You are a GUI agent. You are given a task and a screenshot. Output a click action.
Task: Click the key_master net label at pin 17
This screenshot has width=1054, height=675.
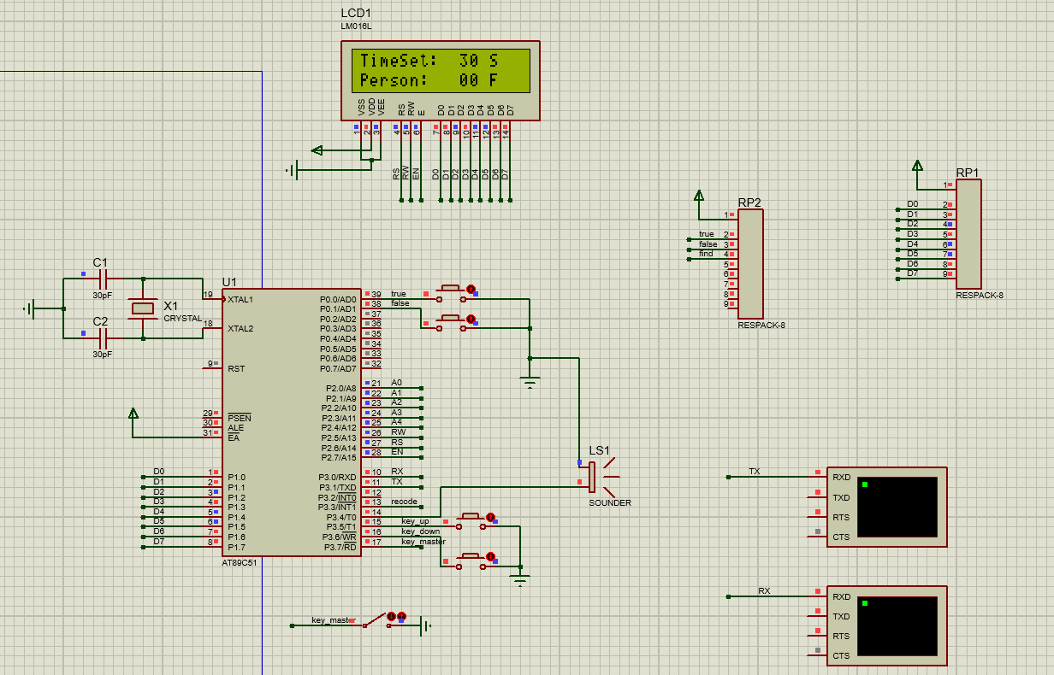tap(423, 541)
